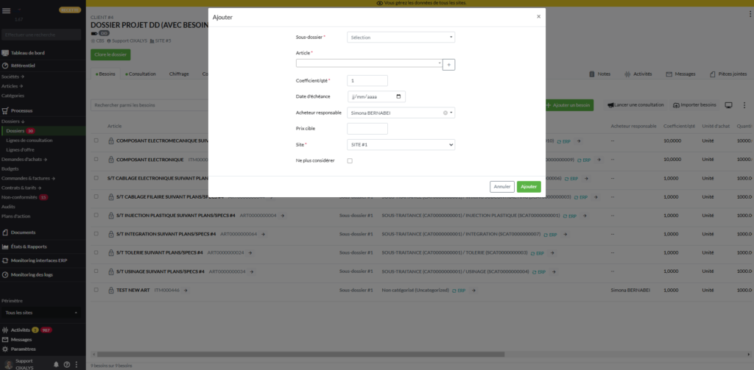
Task: Open Tableau de bord in the sidebar
Action: click(27, 53)
